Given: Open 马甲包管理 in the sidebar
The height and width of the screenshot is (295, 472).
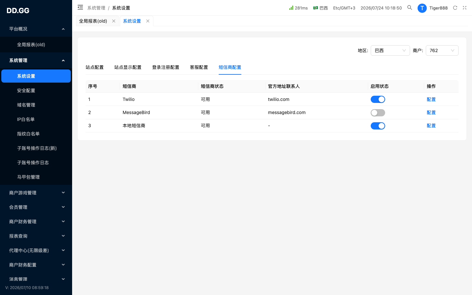Looking at the screenshot, I should pos(36,177).
